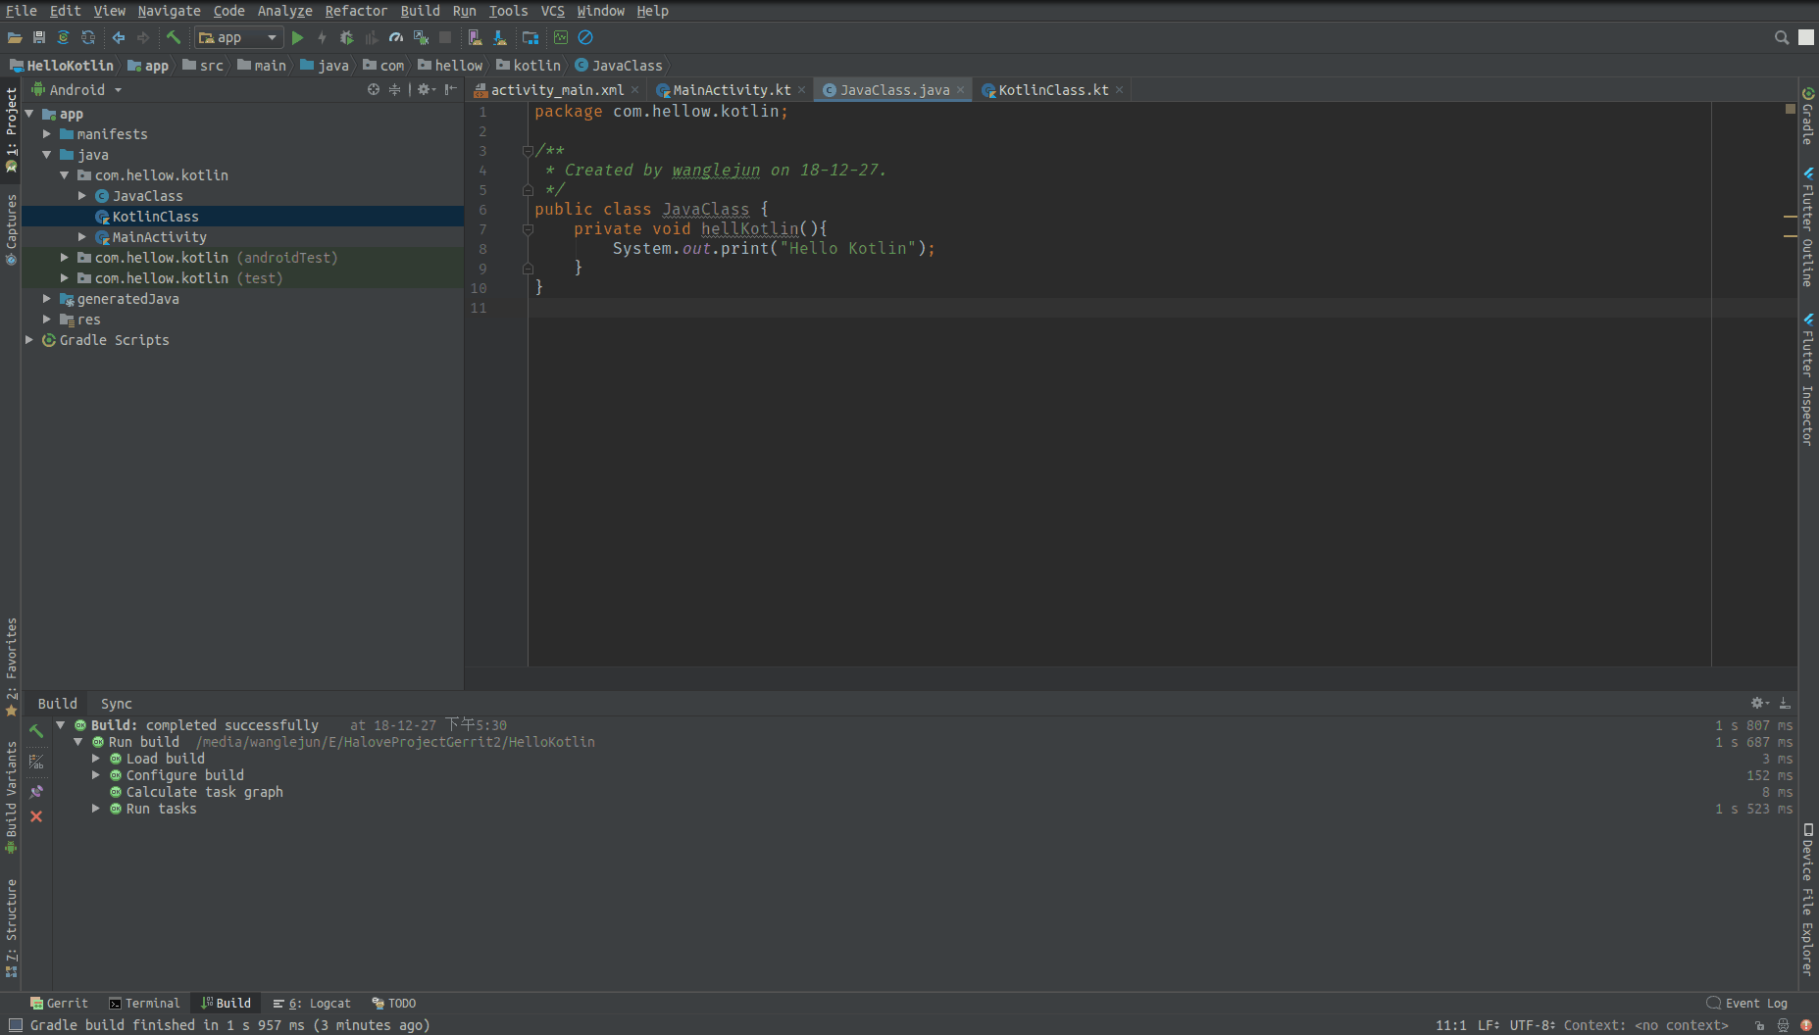This screenshot has width=1819, height=1035.
Task: Attach debugger to Android process icon
Action: (x=421, y=37)
